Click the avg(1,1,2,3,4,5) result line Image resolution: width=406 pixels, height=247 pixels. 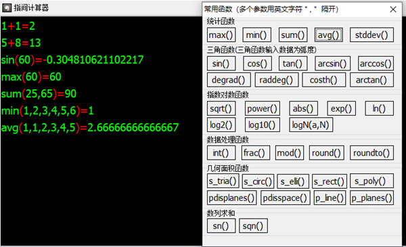pos(89,128)
